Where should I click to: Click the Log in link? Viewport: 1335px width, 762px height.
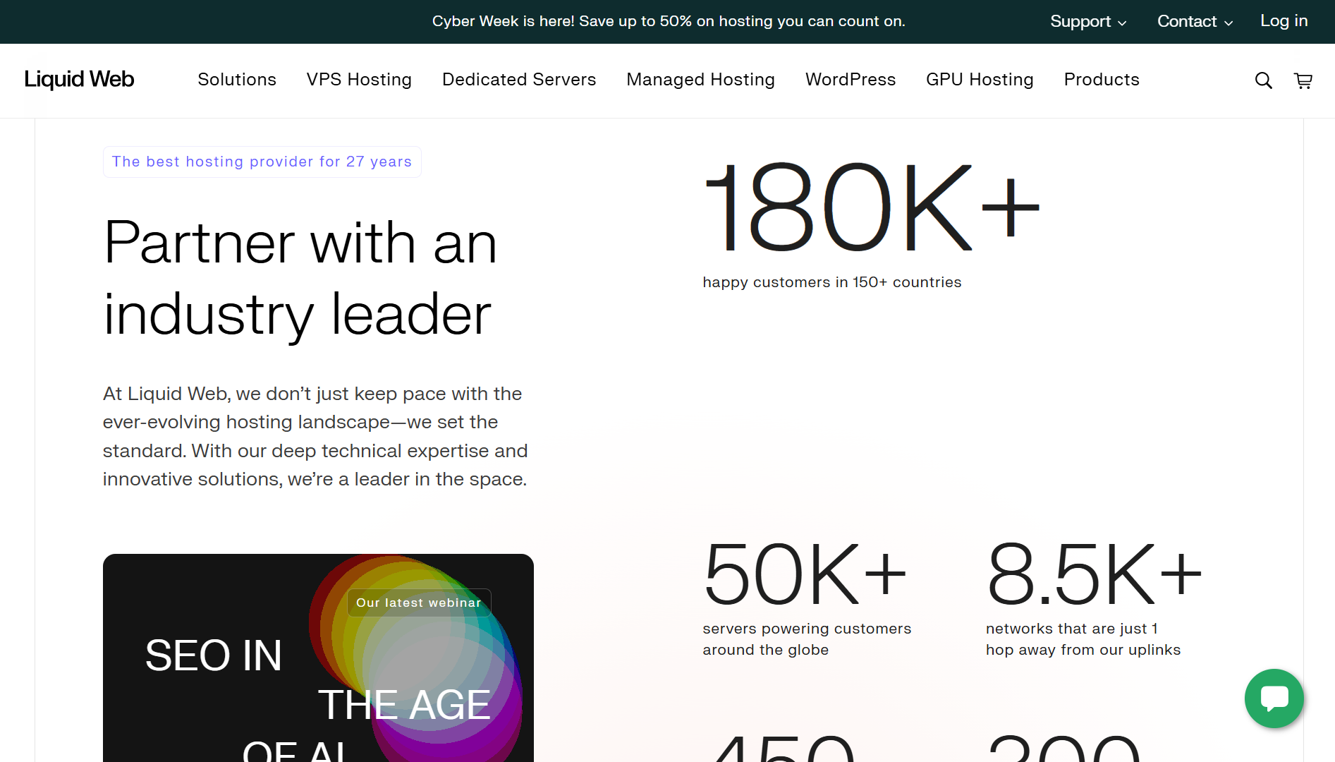1284,21
